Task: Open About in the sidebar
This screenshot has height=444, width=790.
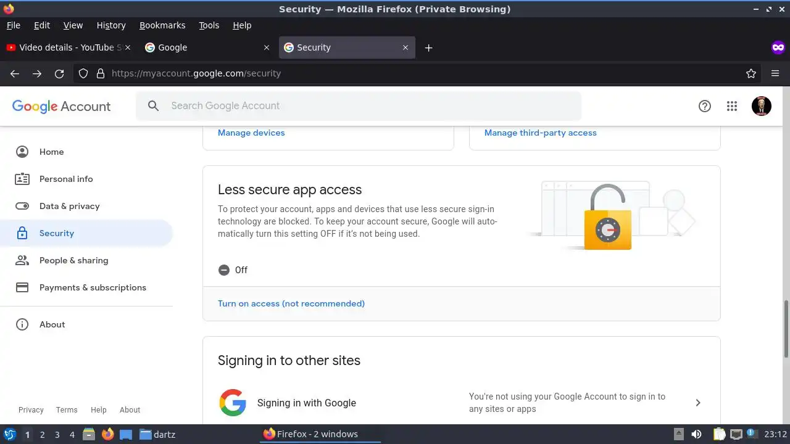Action: 86,324
